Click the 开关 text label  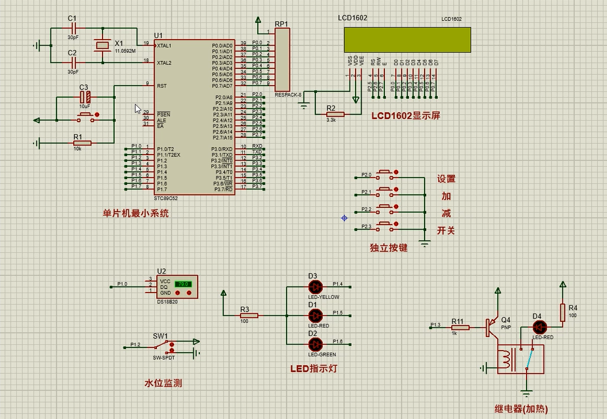tap(446, 231)
